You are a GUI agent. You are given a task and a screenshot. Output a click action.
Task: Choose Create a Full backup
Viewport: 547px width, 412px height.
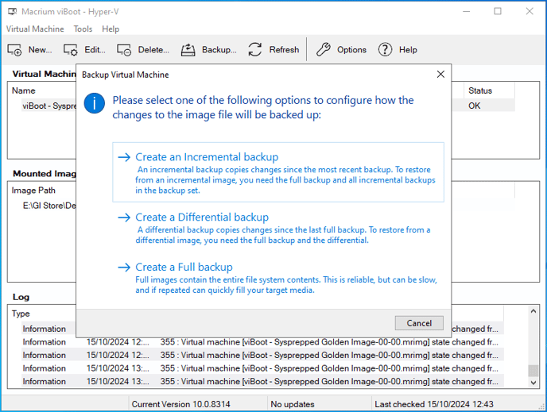tap(278, 278)
